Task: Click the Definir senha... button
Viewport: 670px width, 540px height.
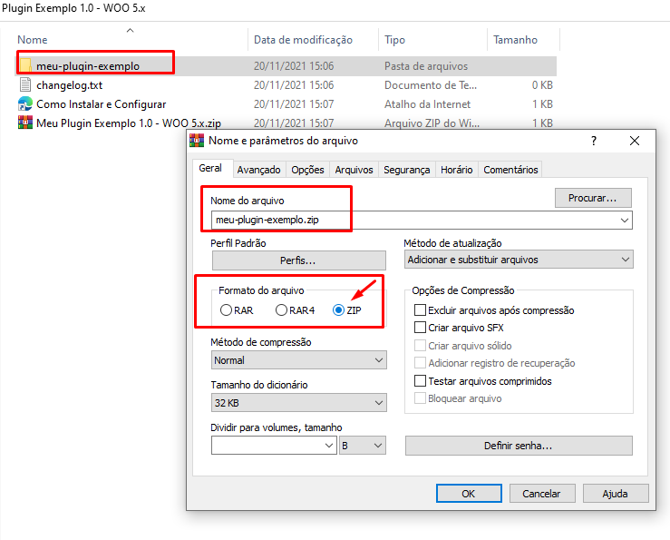Action: click(x=518, y=446)
